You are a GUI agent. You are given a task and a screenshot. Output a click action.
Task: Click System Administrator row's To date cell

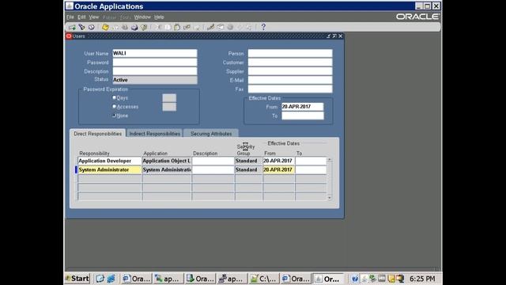pos(311,169)
